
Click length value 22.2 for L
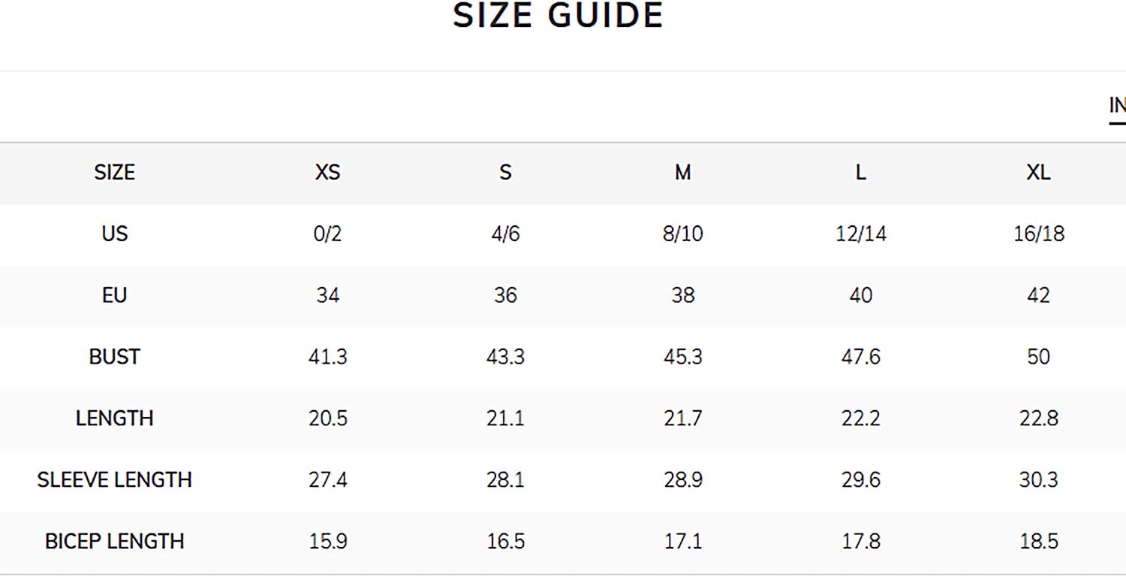click(x=860, y=418)
